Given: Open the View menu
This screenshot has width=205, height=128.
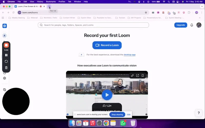Looking at the screenshot, I should coord(32,2).
